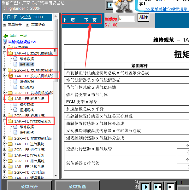Collapse the 1AR—FE 发动机控制系统 node
The width and height of the screenshot is (189, 190).
[x=4, y=53]
